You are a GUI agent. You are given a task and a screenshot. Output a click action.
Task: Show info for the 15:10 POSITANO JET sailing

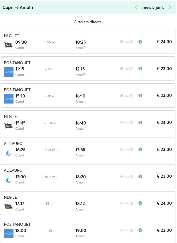[140, 95]
